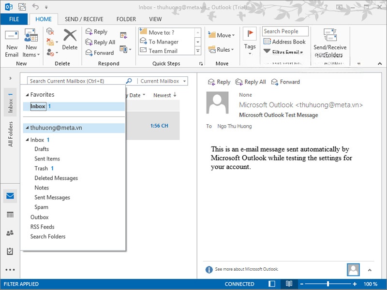The height and width of the screenshot is (290, 387).
Task: Switch to the HOME tab
Action: 44,19
